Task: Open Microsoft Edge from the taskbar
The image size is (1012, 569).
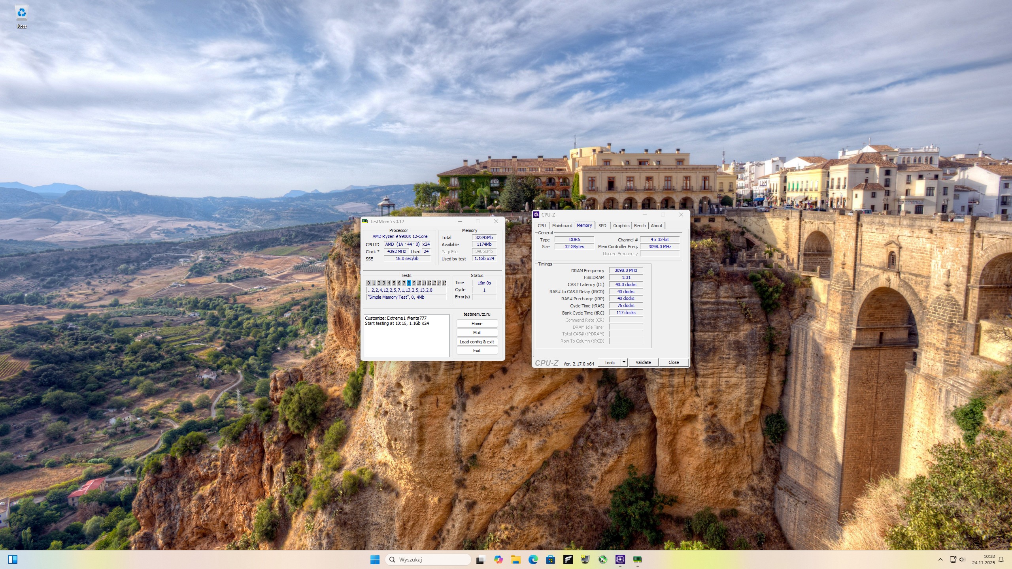Action: tap(533, 560)
